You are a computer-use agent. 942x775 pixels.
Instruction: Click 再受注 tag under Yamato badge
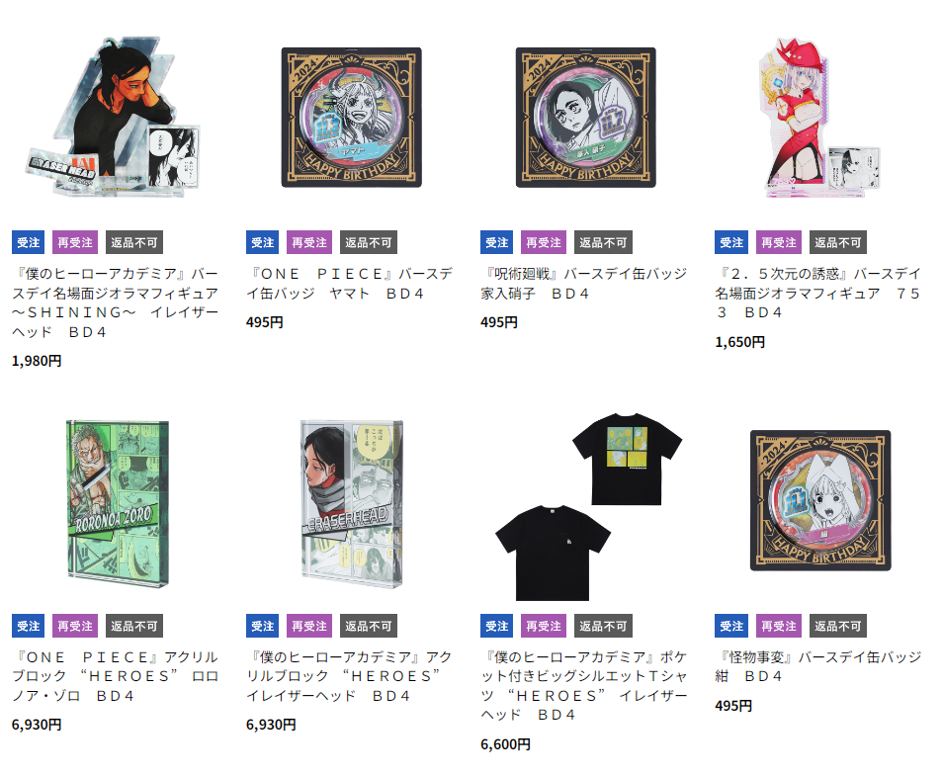click(309, 243)
